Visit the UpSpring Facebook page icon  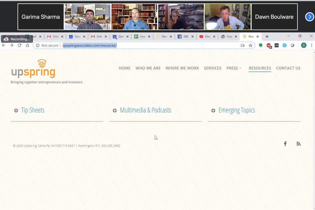click(285, 143)
